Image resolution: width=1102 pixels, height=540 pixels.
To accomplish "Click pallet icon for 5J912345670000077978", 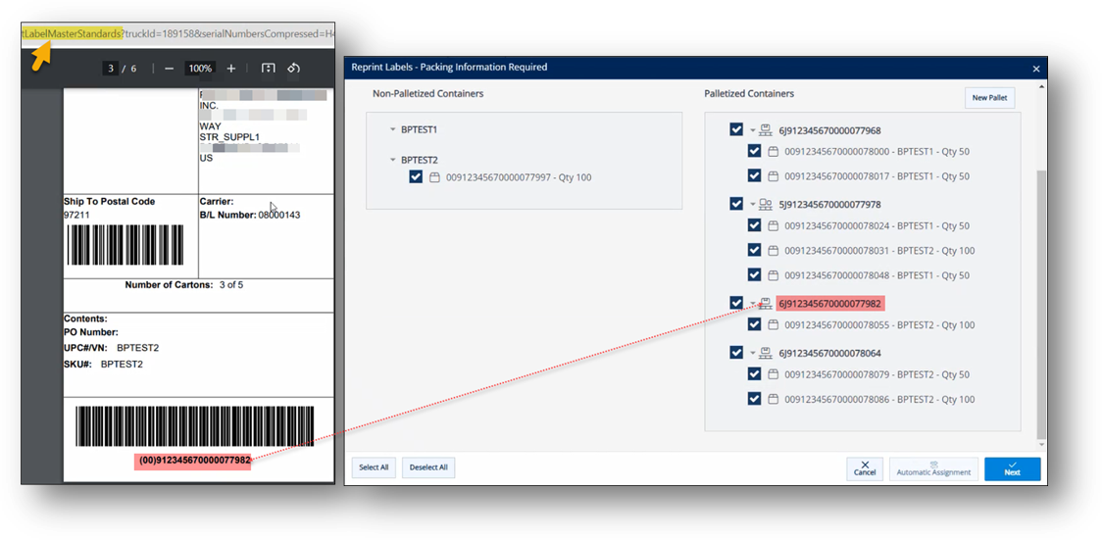I will [x=766, y=205].
